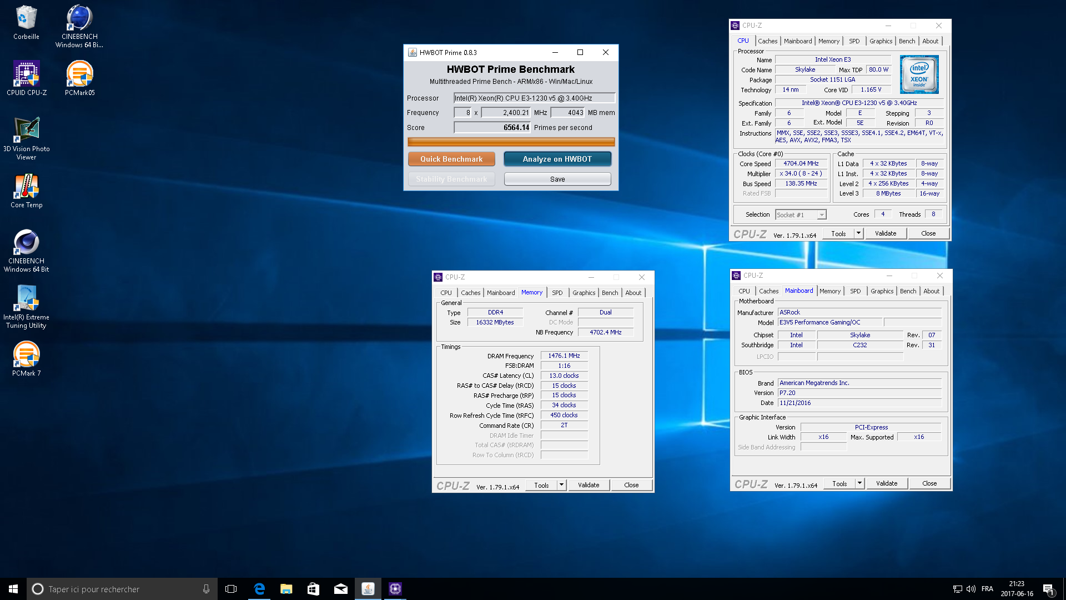The width and height of the screenshot is (1066, 600).
Task: Click the Cortana search box
Action: (122, 589)
